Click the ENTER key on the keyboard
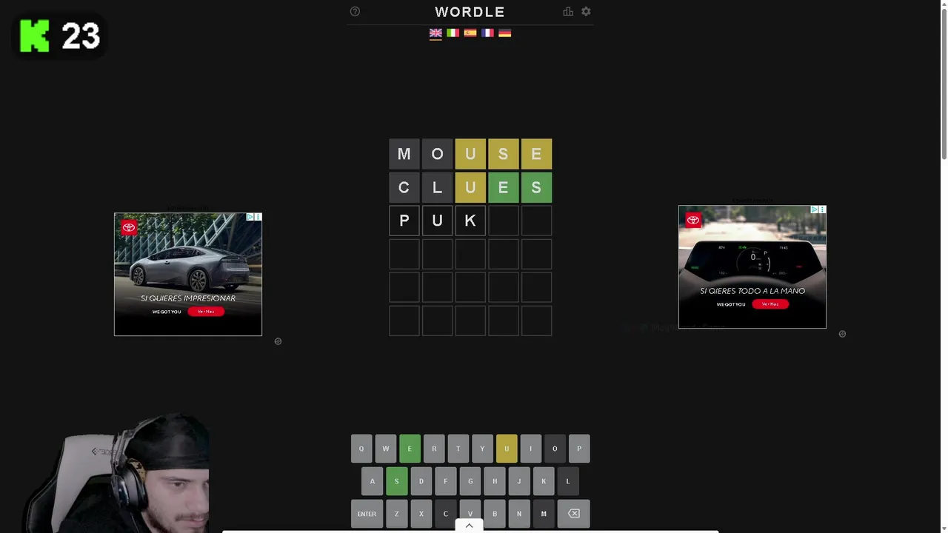Viewport: 948px width, 533px height. pyautogui.click(x=367, y=513)
